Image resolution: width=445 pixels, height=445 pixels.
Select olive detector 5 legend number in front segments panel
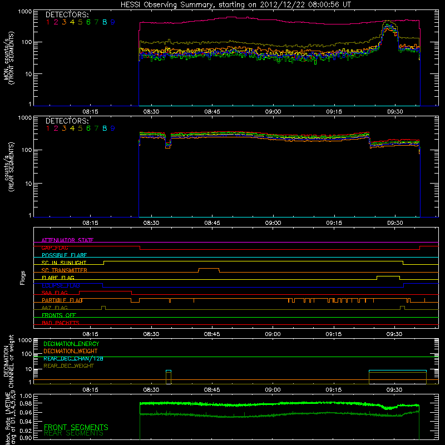click(x=80, y=22)
